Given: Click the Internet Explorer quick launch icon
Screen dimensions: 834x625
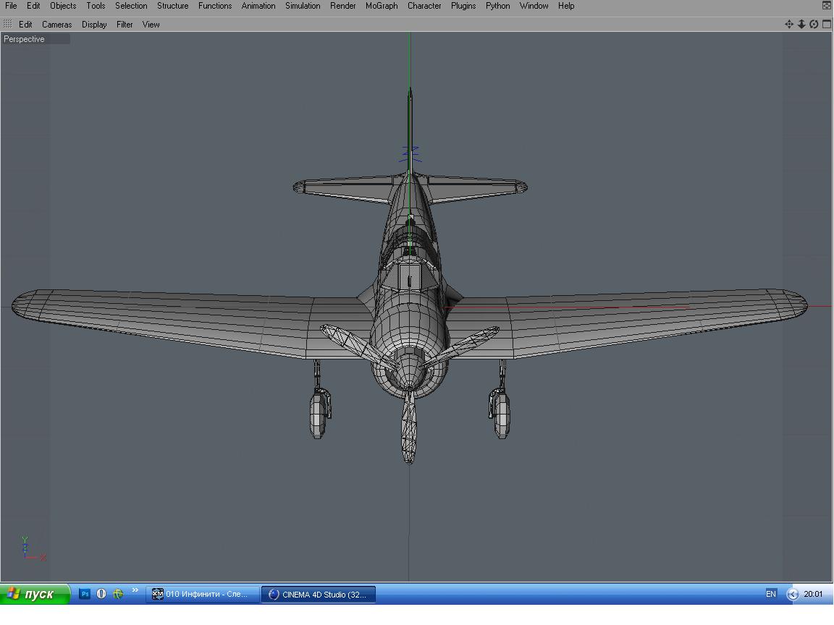Looking at the screenshot, I should (x=118, y=594).
